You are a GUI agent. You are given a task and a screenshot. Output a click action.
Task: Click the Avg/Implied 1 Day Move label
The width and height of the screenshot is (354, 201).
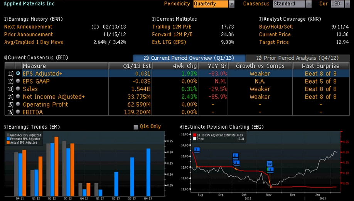(x=34, y=42)
